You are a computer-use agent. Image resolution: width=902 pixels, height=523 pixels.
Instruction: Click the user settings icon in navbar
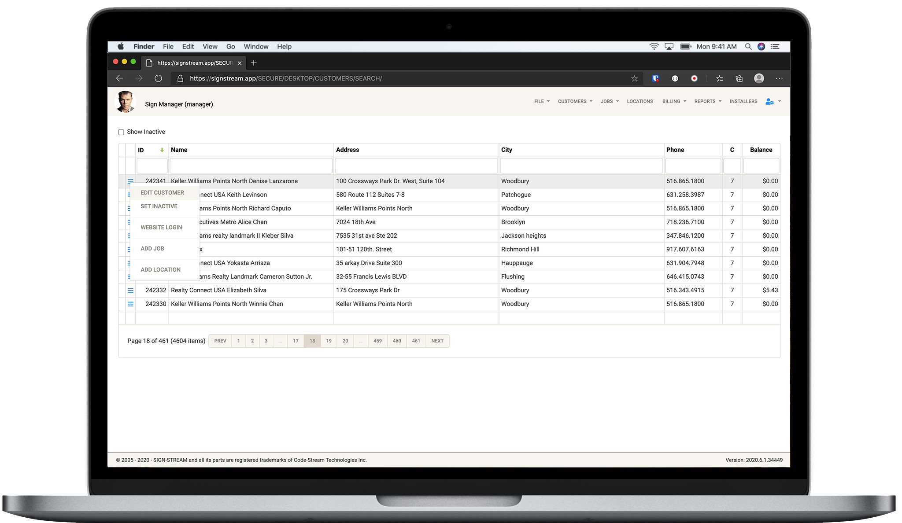coord(769,102)
